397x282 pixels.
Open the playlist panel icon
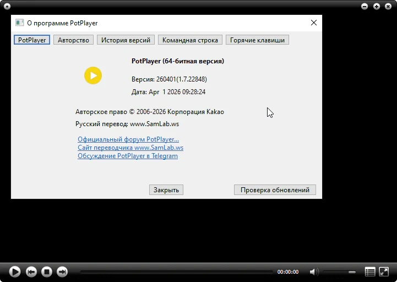(370, 272)
